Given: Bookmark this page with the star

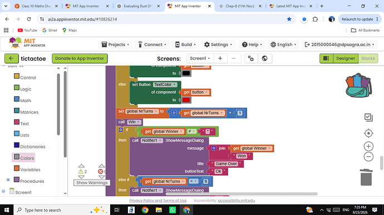Looking at the screenshot, I should (289, 19).
